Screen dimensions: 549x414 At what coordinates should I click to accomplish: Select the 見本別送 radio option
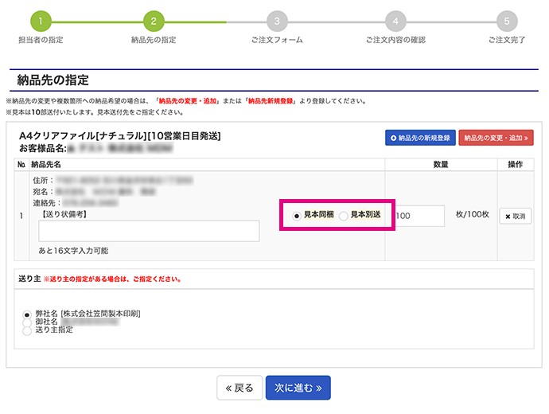[x=344, y=216]
